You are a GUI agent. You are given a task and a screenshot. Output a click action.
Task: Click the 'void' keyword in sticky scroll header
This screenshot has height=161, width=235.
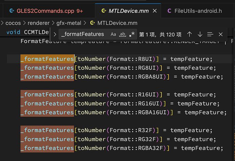click(13, 32)
